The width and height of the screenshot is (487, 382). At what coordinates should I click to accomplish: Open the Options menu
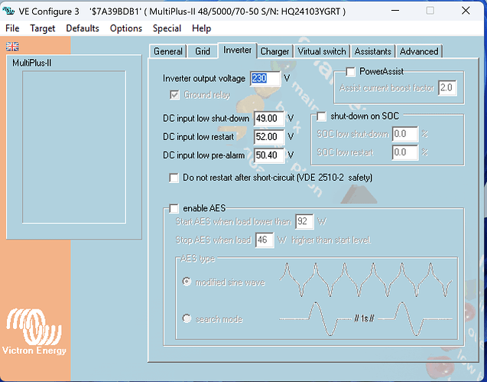click(x=126, y=28)
